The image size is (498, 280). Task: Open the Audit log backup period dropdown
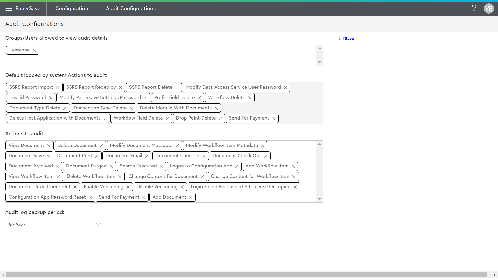tap(55, 225)
